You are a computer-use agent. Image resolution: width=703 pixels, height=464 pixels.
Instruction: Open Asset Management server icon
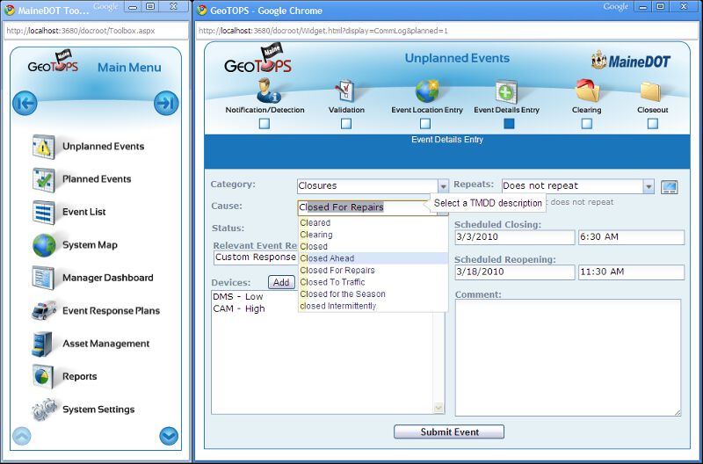click(42, 344)
